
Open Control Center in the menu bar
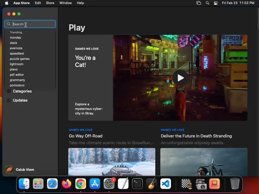[216, 3]
